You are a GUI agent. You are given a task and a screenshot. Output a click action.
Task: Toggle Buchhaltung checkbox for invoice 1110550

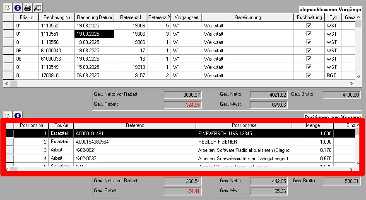click(x=309, y=42)
